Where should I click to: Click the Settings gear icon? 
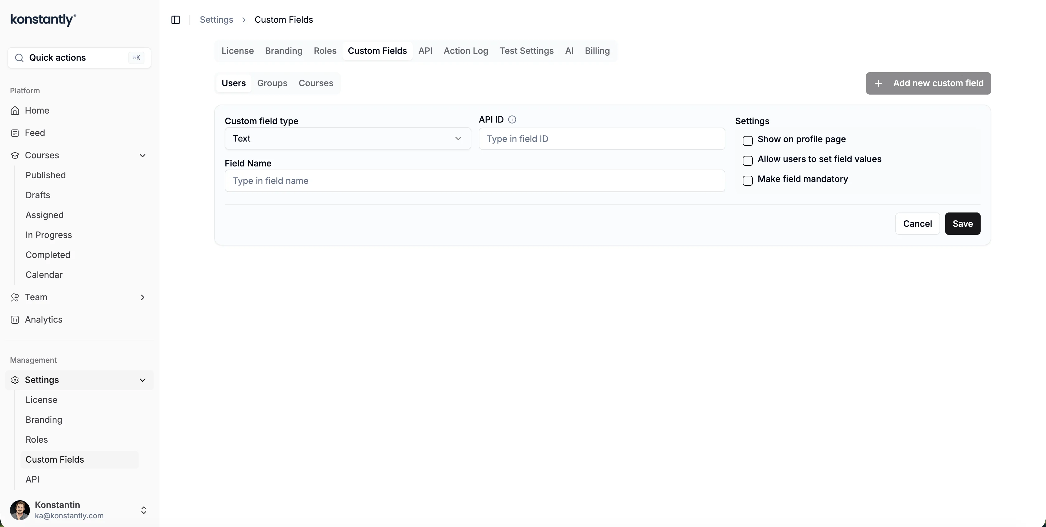pos(15,380)
